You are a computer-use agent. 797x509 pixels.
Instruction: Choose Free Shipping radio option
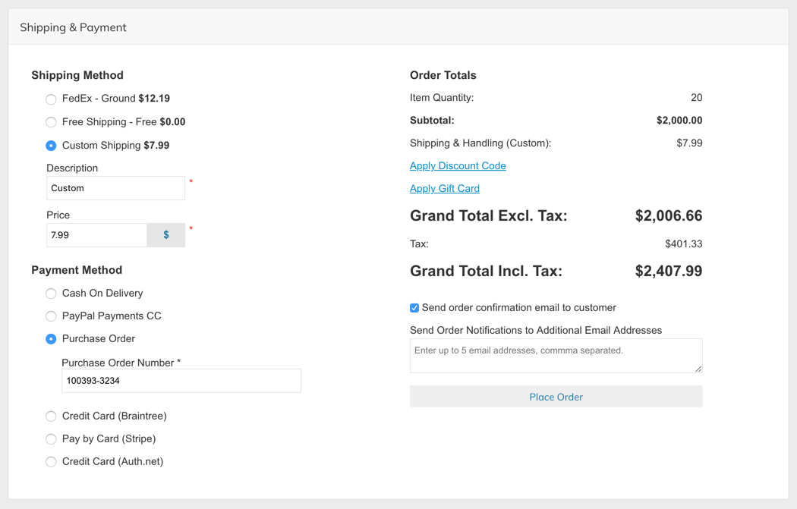point(51,122)
